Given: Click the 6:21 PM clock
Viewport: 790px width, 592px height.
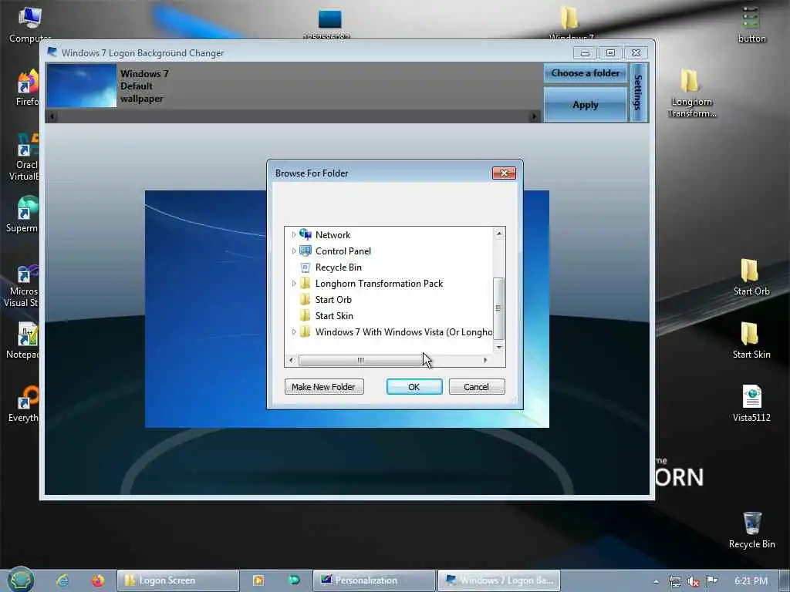Looking at the screenshot, I should click(751, 581).
